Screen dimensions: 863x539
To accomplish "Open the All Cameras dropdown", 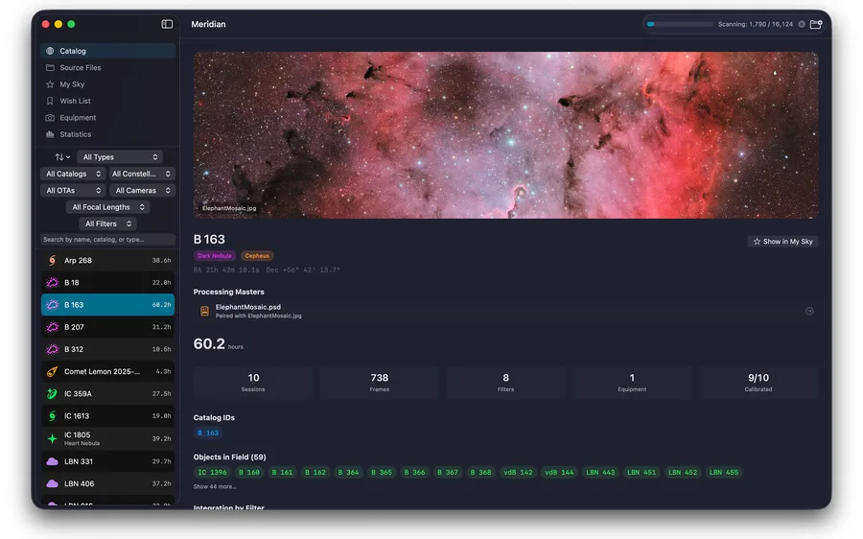I will pyautogui.click(x=142, y=191).
